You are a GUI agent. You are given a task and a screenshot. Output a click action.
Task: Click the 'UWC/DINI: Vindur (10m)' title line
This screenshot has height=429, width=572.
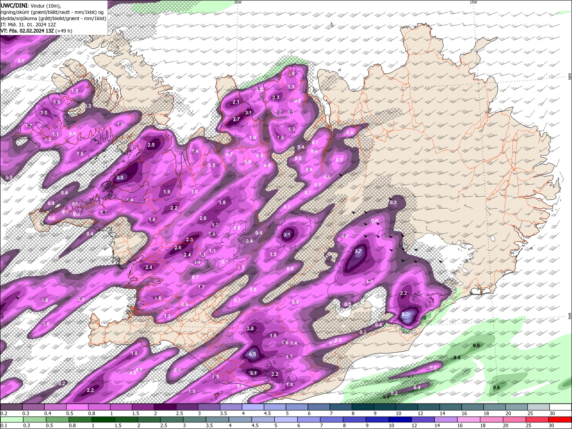(30, 5)
